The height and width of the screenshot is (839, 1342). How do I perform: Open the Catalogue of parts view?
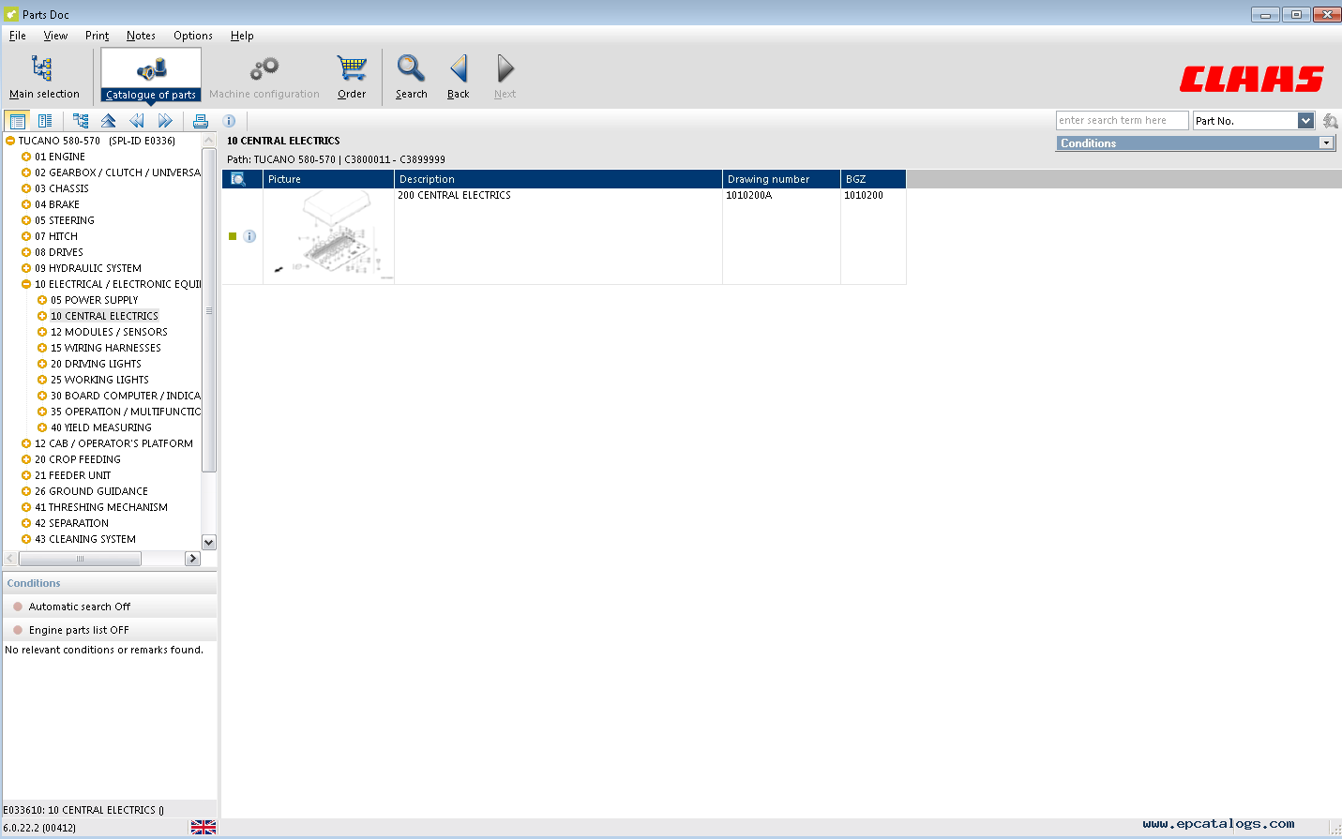(151, 75)
